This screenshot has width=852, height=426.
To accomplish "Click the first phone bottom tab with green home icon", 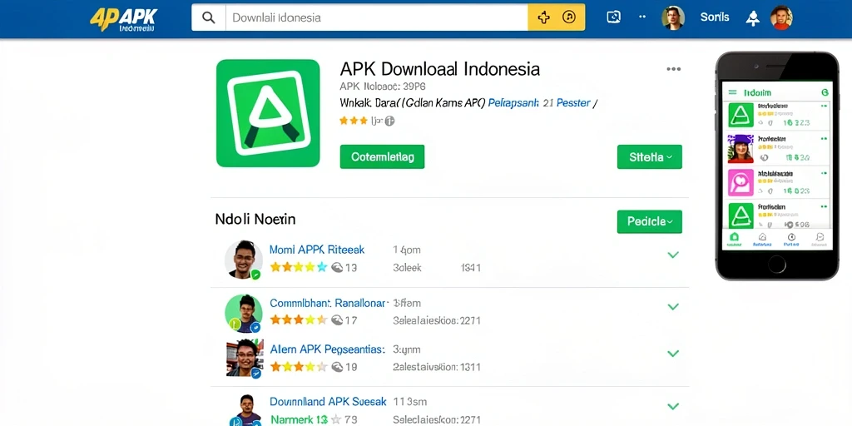I will pyautogui.click(x=734, y=240).
